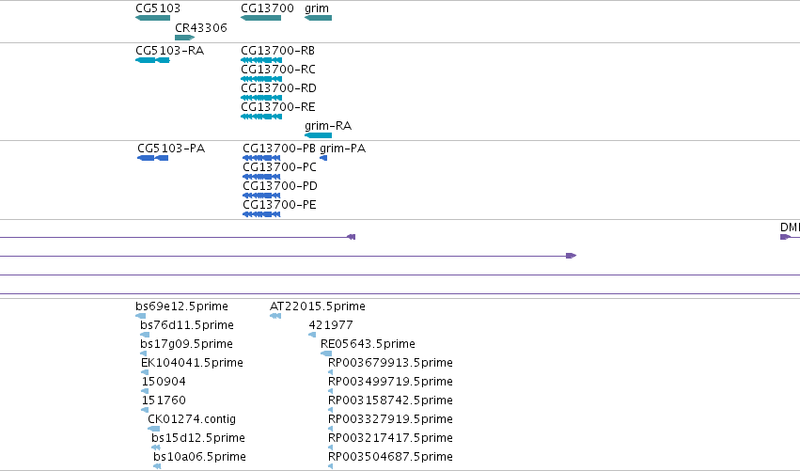
Task: Click the CG5103-RA label
Action: tap(170, 51)
